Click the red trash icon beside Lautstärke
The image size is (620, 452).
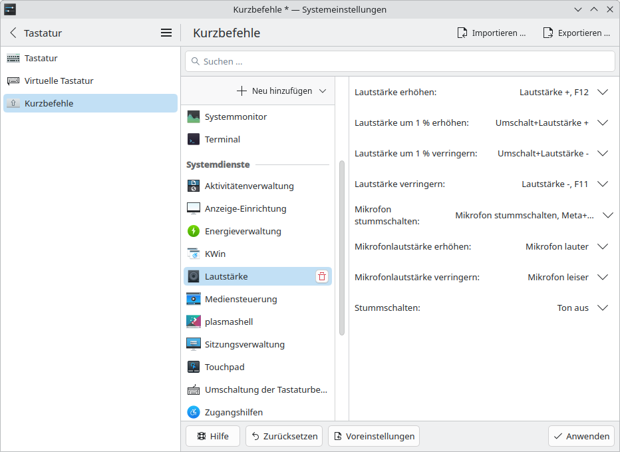[x=322, y=277]
